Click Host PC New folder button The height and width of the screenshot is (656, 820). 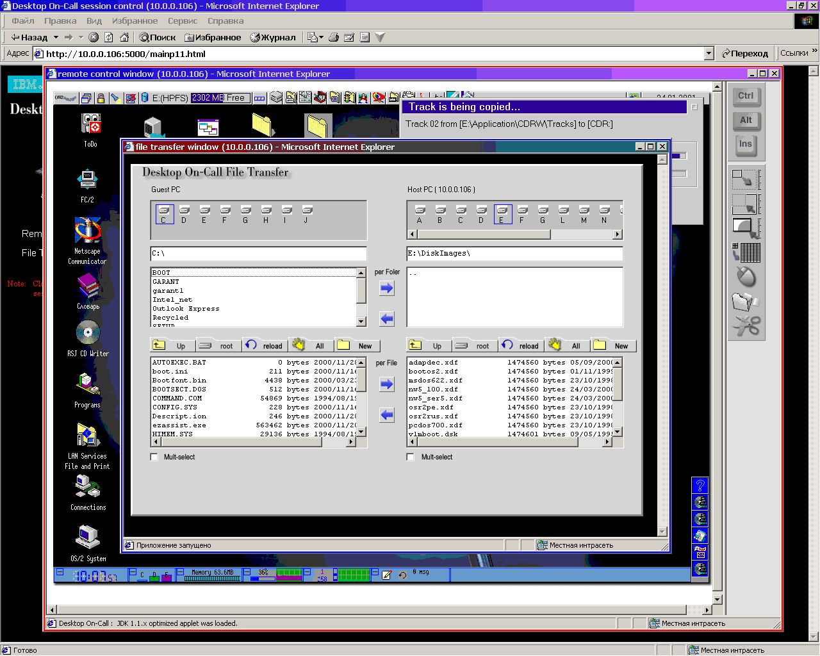point(613,346)
